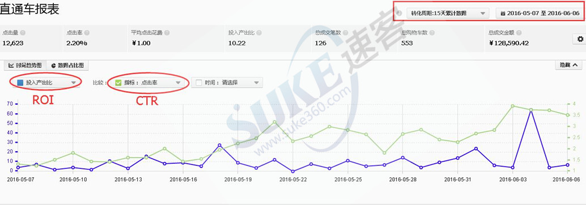This screenshot has height=205, width=586.
Task: Open the 转化周期:15天累计数据 dropdown
Action: 448,13
